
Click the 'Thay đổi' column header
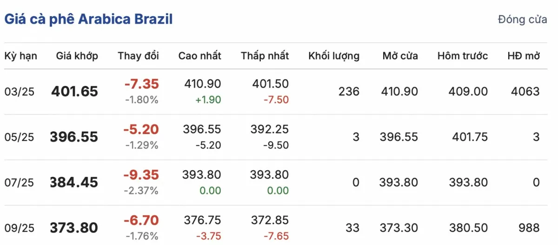coord(139,56)
